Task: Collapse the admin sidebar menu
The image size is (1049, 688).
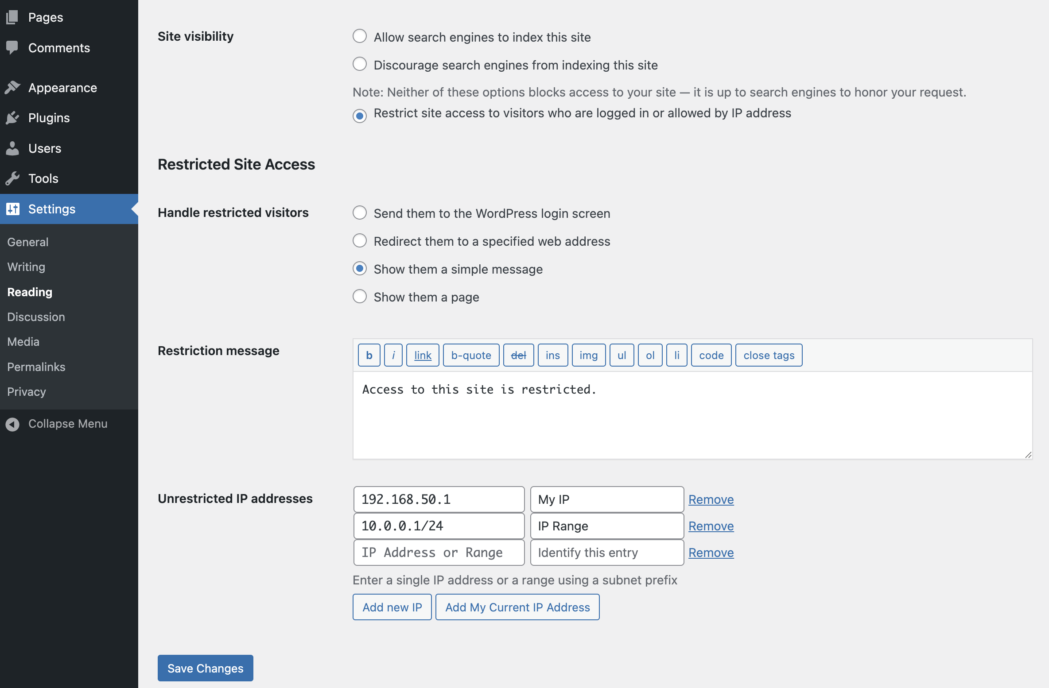Action: click(x=67, y=424)
